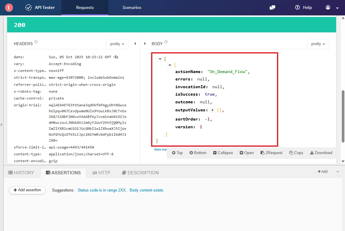345x231 pixels.
Task: Open the body pretty format dropdown
Action: point(318,44)
